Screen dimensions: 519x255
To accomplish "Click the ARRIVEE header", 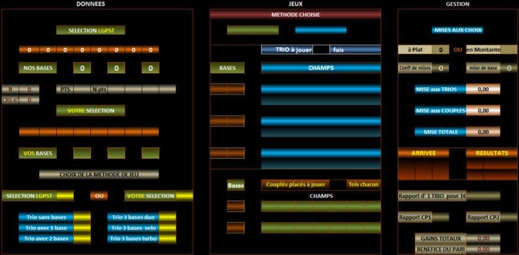I will point(423,153).
